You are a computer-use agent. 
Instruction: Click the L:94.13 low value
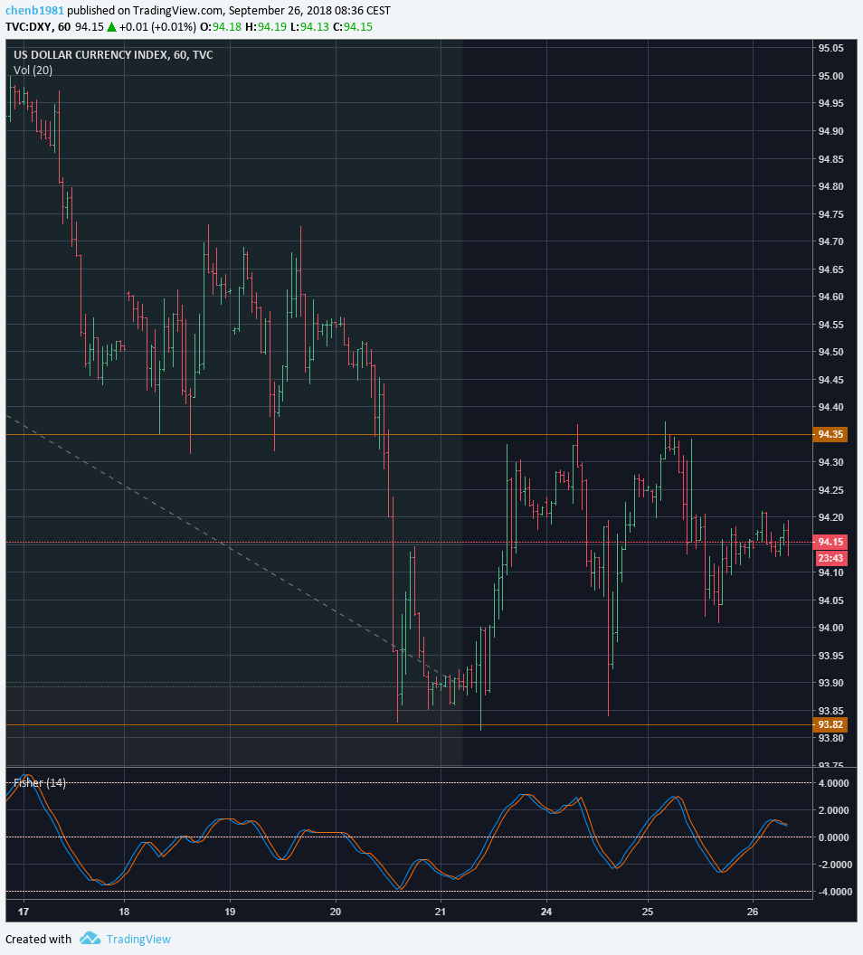tap(310, 27)
